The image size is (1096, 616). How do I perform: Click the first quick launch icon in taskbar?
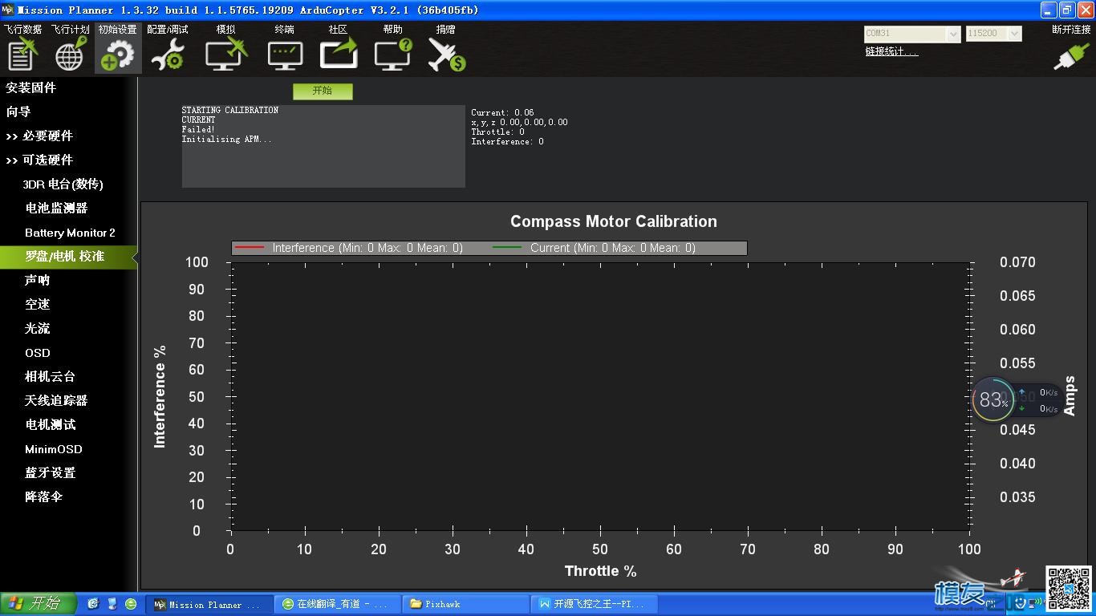coord(93,603)
